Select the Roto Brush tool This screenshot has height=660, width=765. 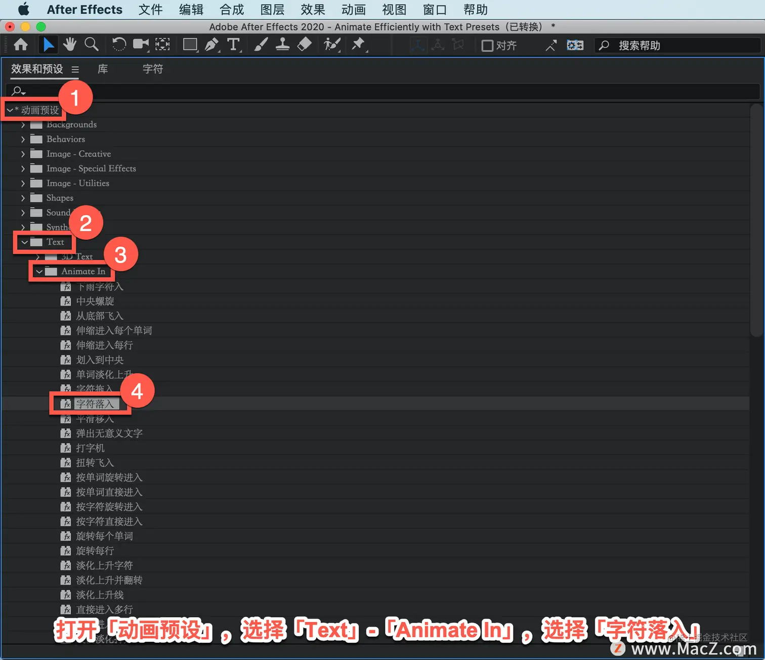click(332, 45)
